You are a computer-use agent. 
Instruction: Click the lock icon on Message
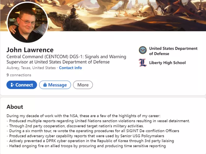tap(45, 85)
